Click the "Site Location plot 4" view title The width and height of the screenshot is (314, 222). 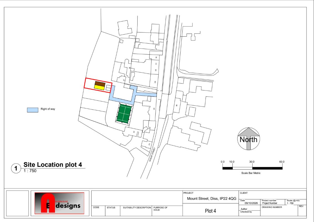tap(53, 165)
